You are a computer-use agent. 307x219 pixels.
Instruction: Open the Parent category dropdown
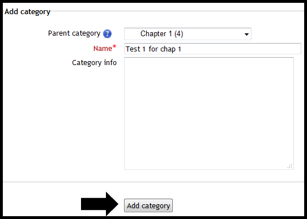pyautogui.click(x=187, y=34)
